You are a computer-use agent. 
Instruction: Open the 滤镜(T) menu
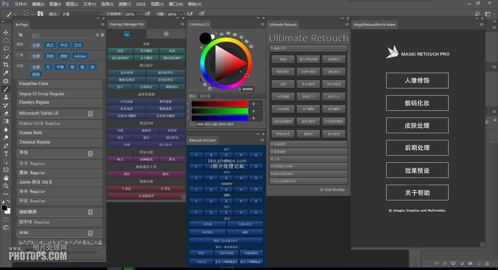125,4
